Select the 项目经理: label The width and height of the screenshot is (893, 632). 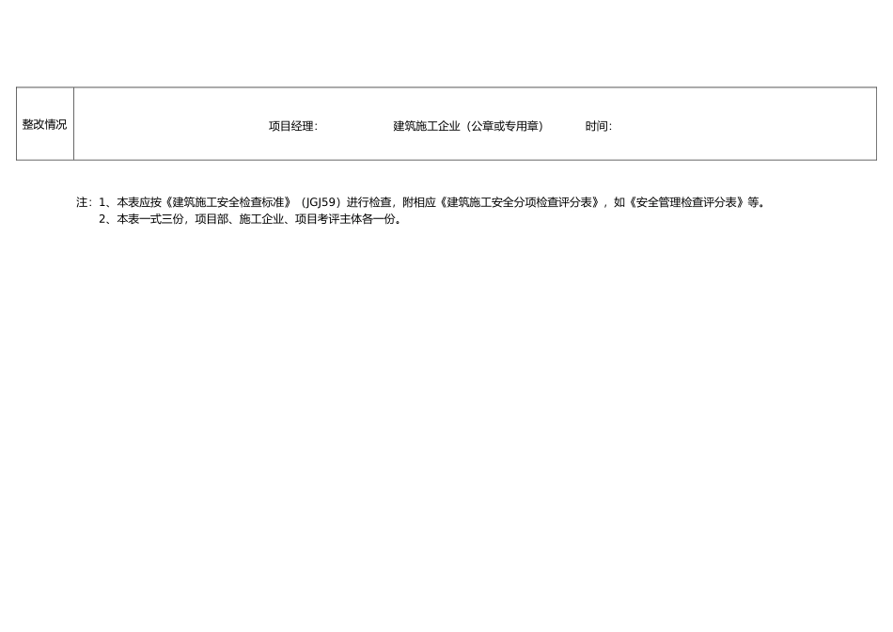(x=293, y=127)
